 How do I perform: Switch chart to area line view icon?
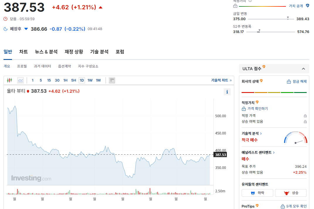[21, 80]
